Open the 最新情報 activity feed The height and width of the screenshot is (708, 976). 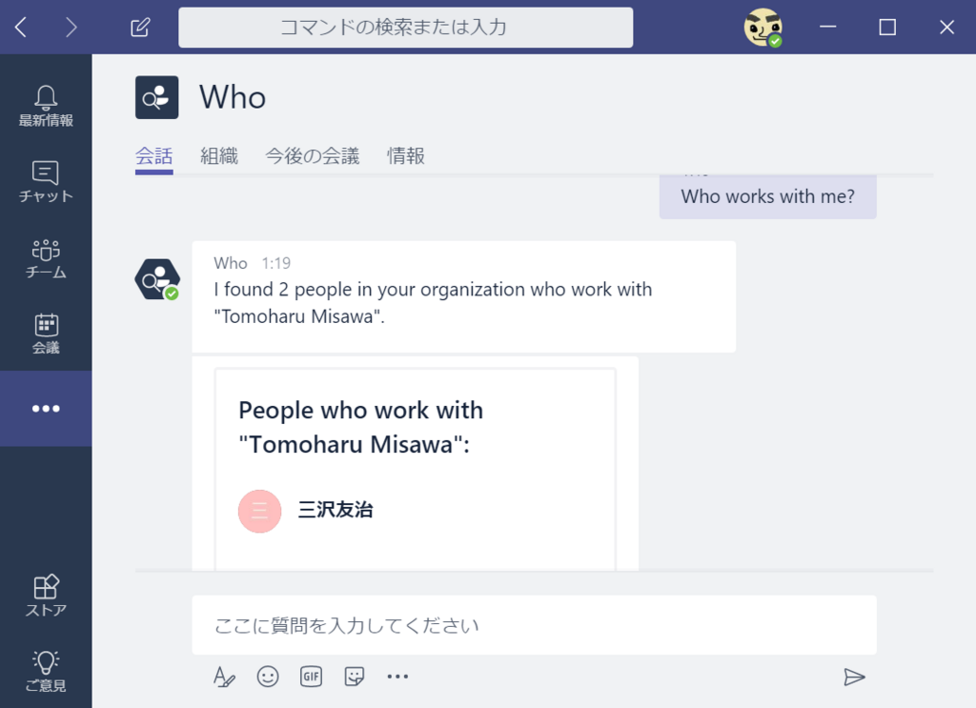click(x=45, y=96)
